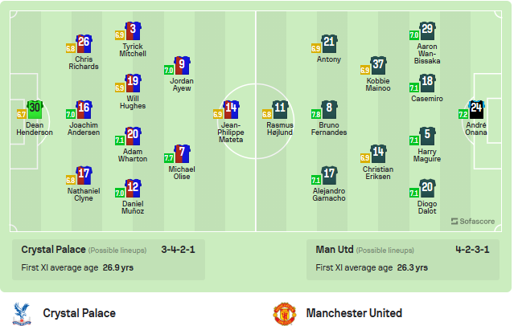
Task: Open the Crystal Palace team name link
Action: point(79,313)
